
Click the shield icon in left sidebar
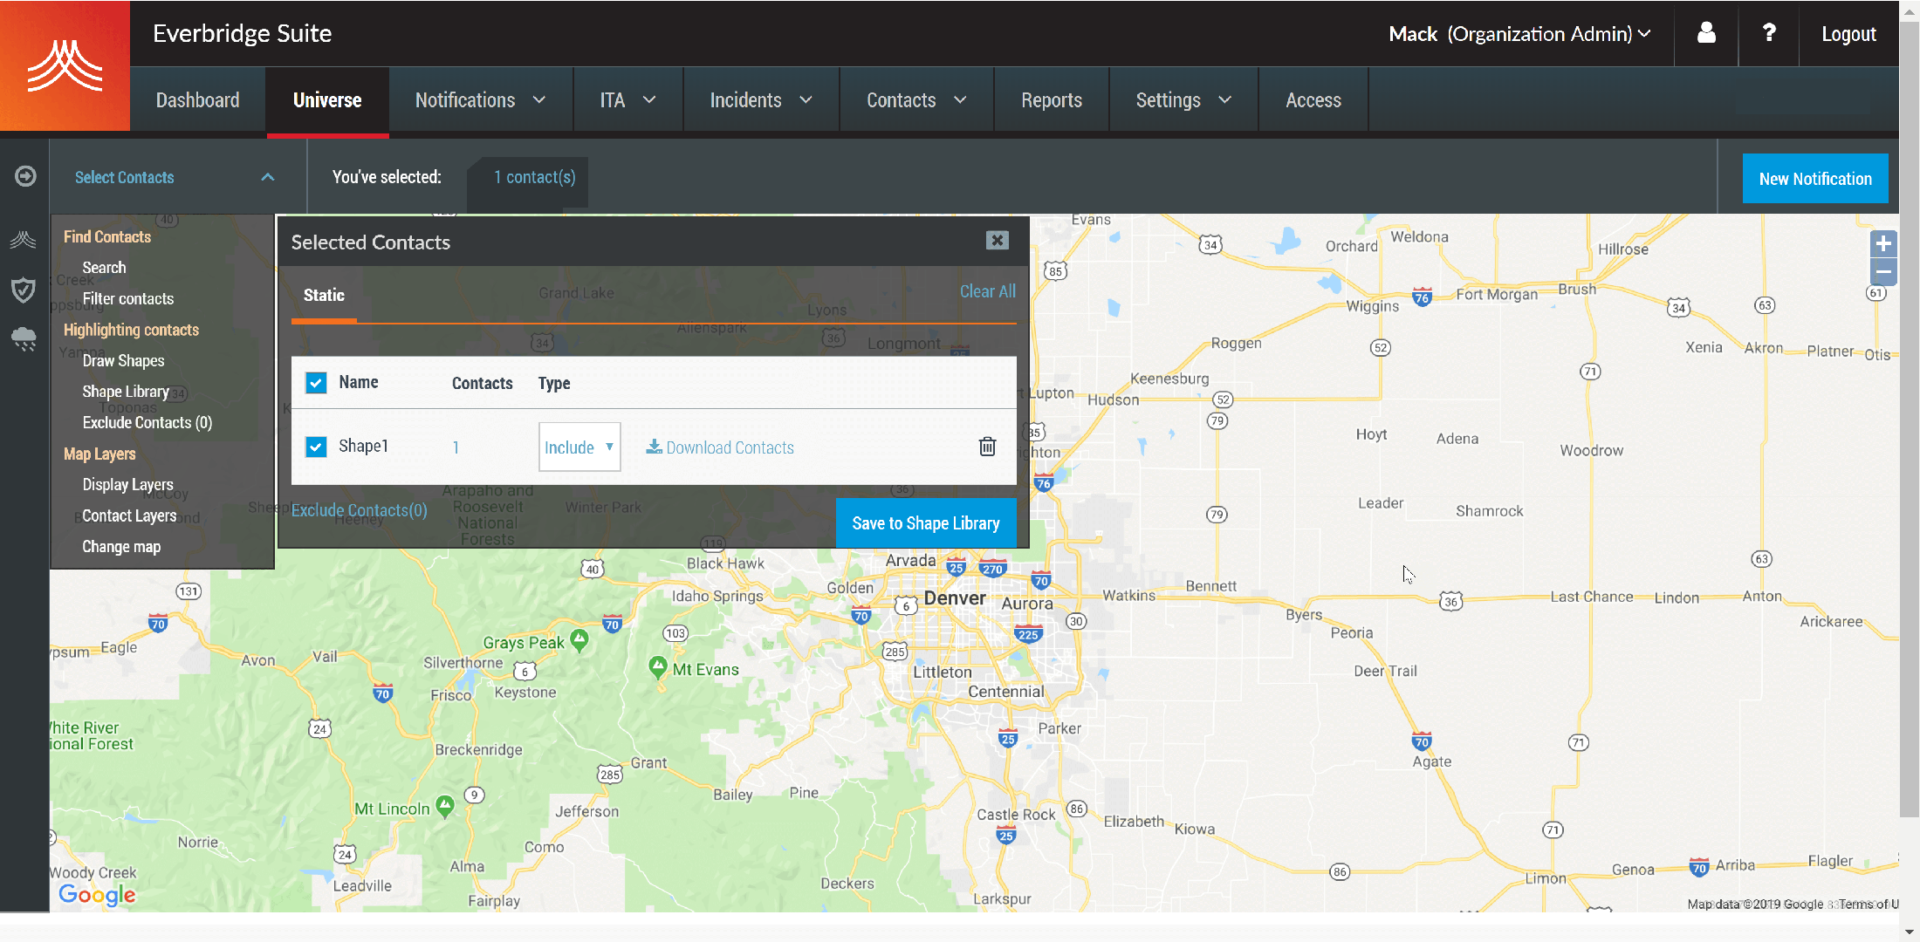[24, 290]
